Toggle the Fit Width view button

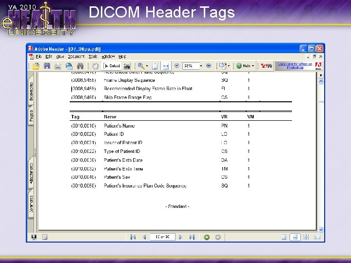coord(166,66)
